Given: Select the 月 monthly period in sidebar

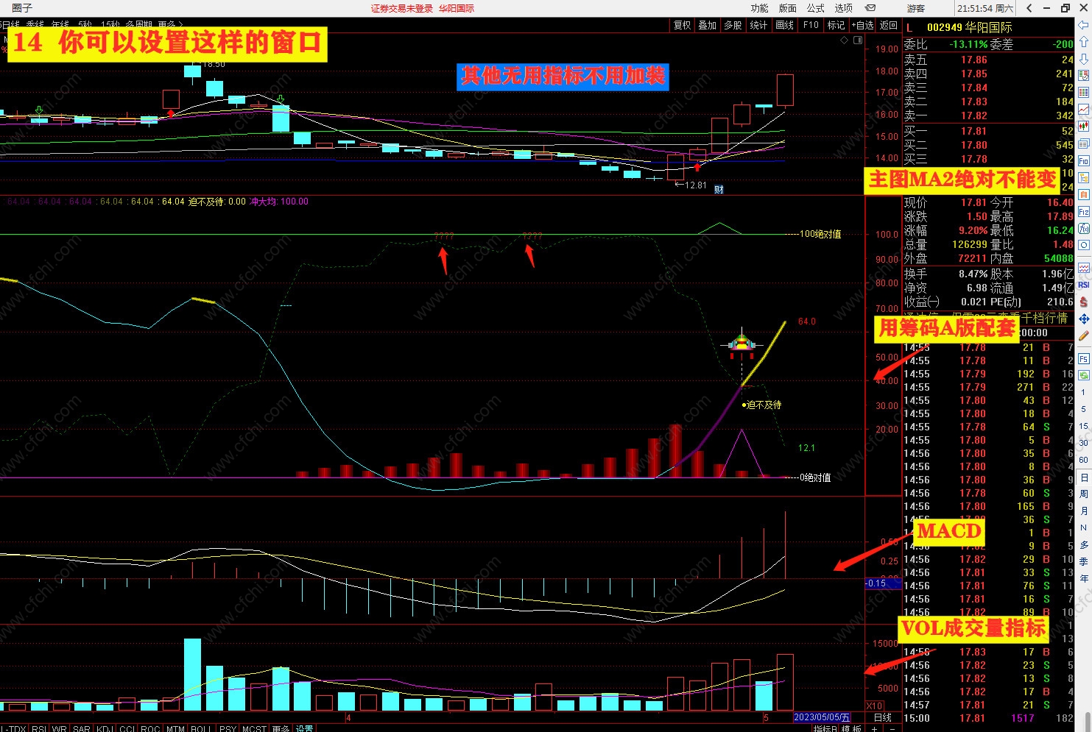Looking at the screenshot, I should pyautogui.click(x=1084, y=511).
